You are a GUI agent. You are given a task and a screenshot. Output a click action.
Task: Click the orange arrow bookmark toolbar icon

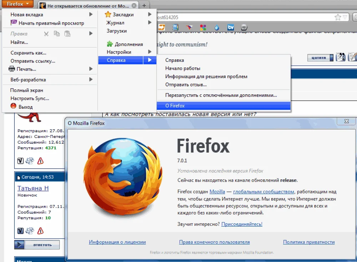pos(161,28)
